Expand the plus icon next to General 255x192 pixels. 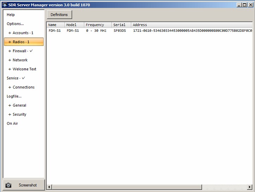[x=10, y=106]
